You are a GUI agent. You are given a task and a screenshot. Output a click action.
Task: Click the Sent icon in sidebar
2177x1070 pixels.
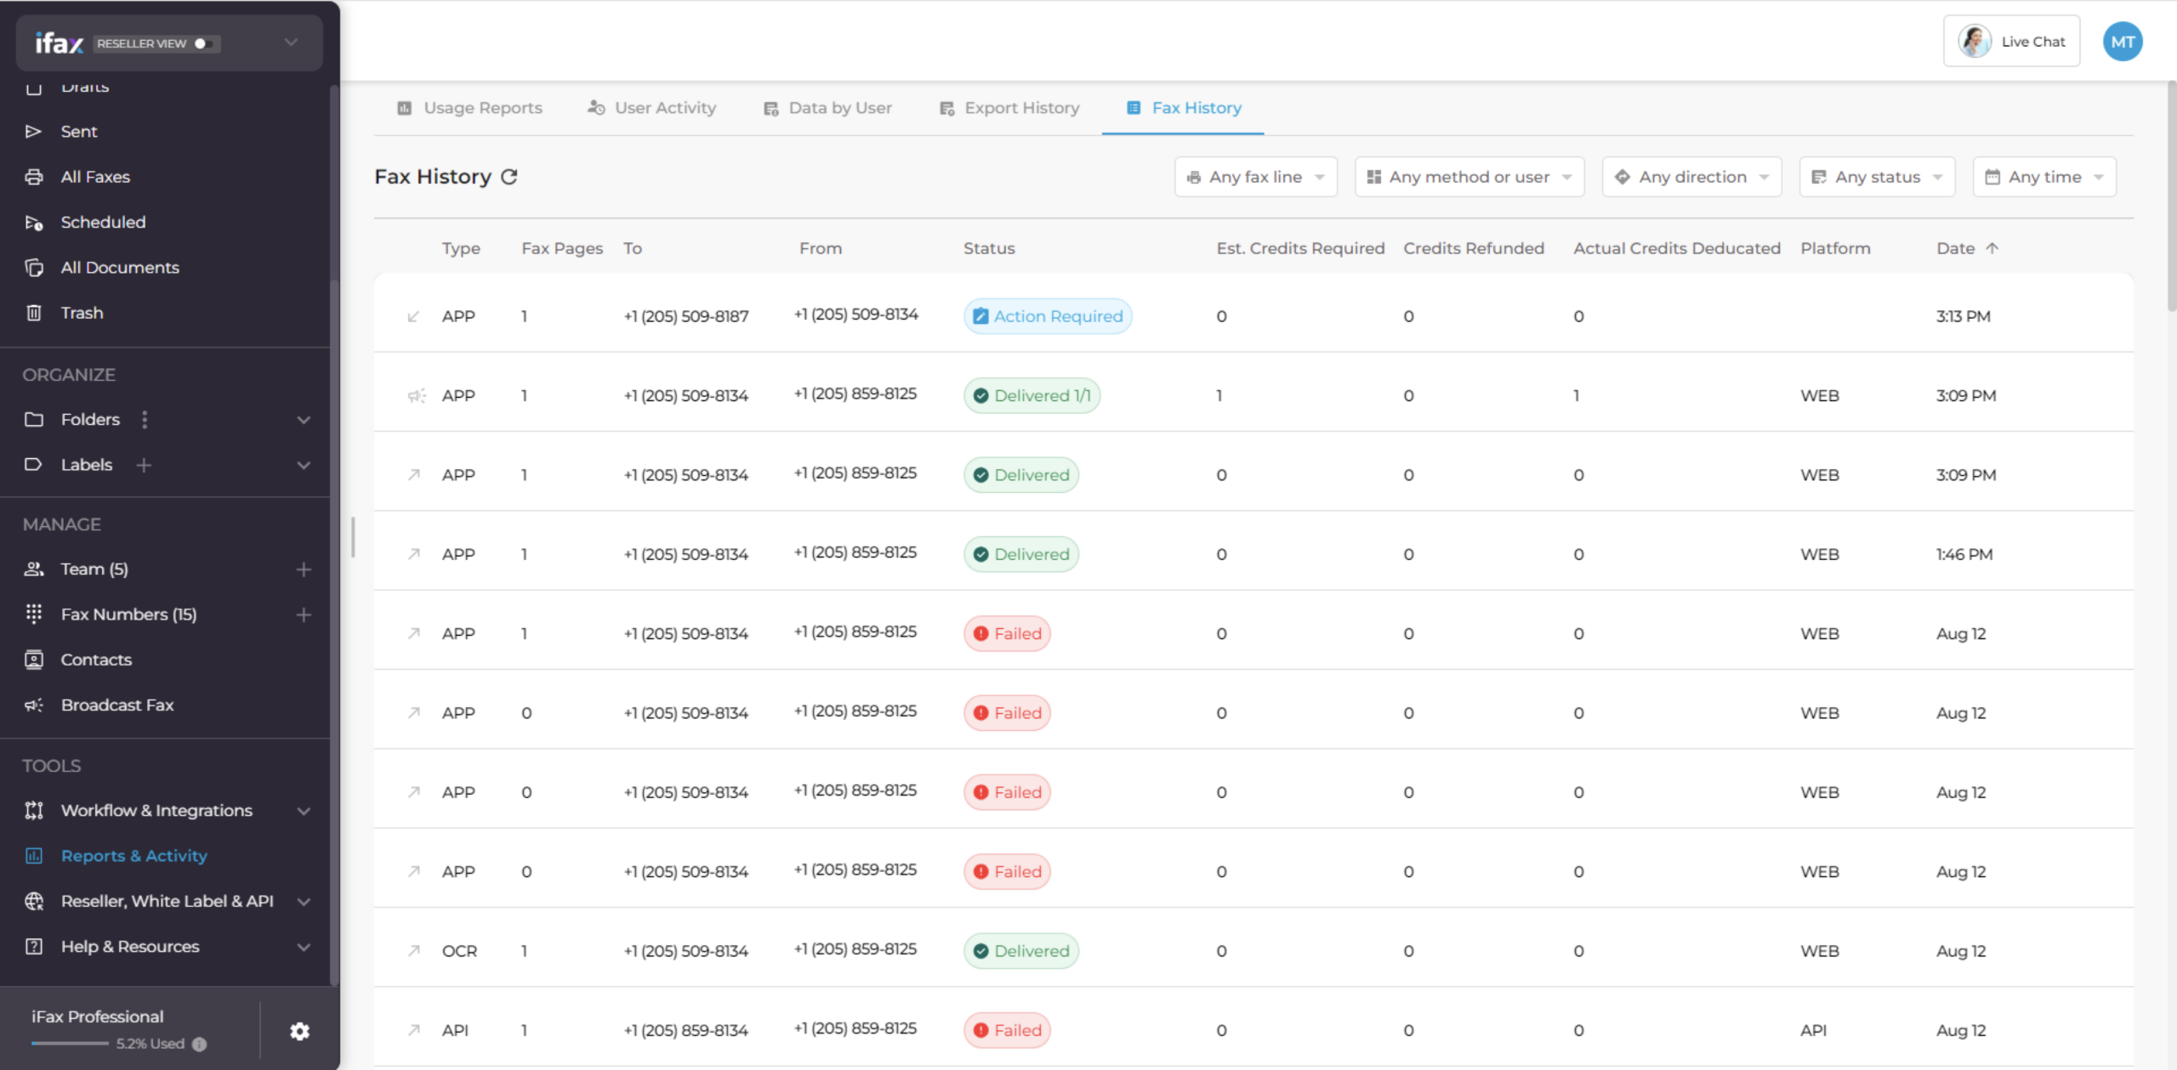[36, 130]
